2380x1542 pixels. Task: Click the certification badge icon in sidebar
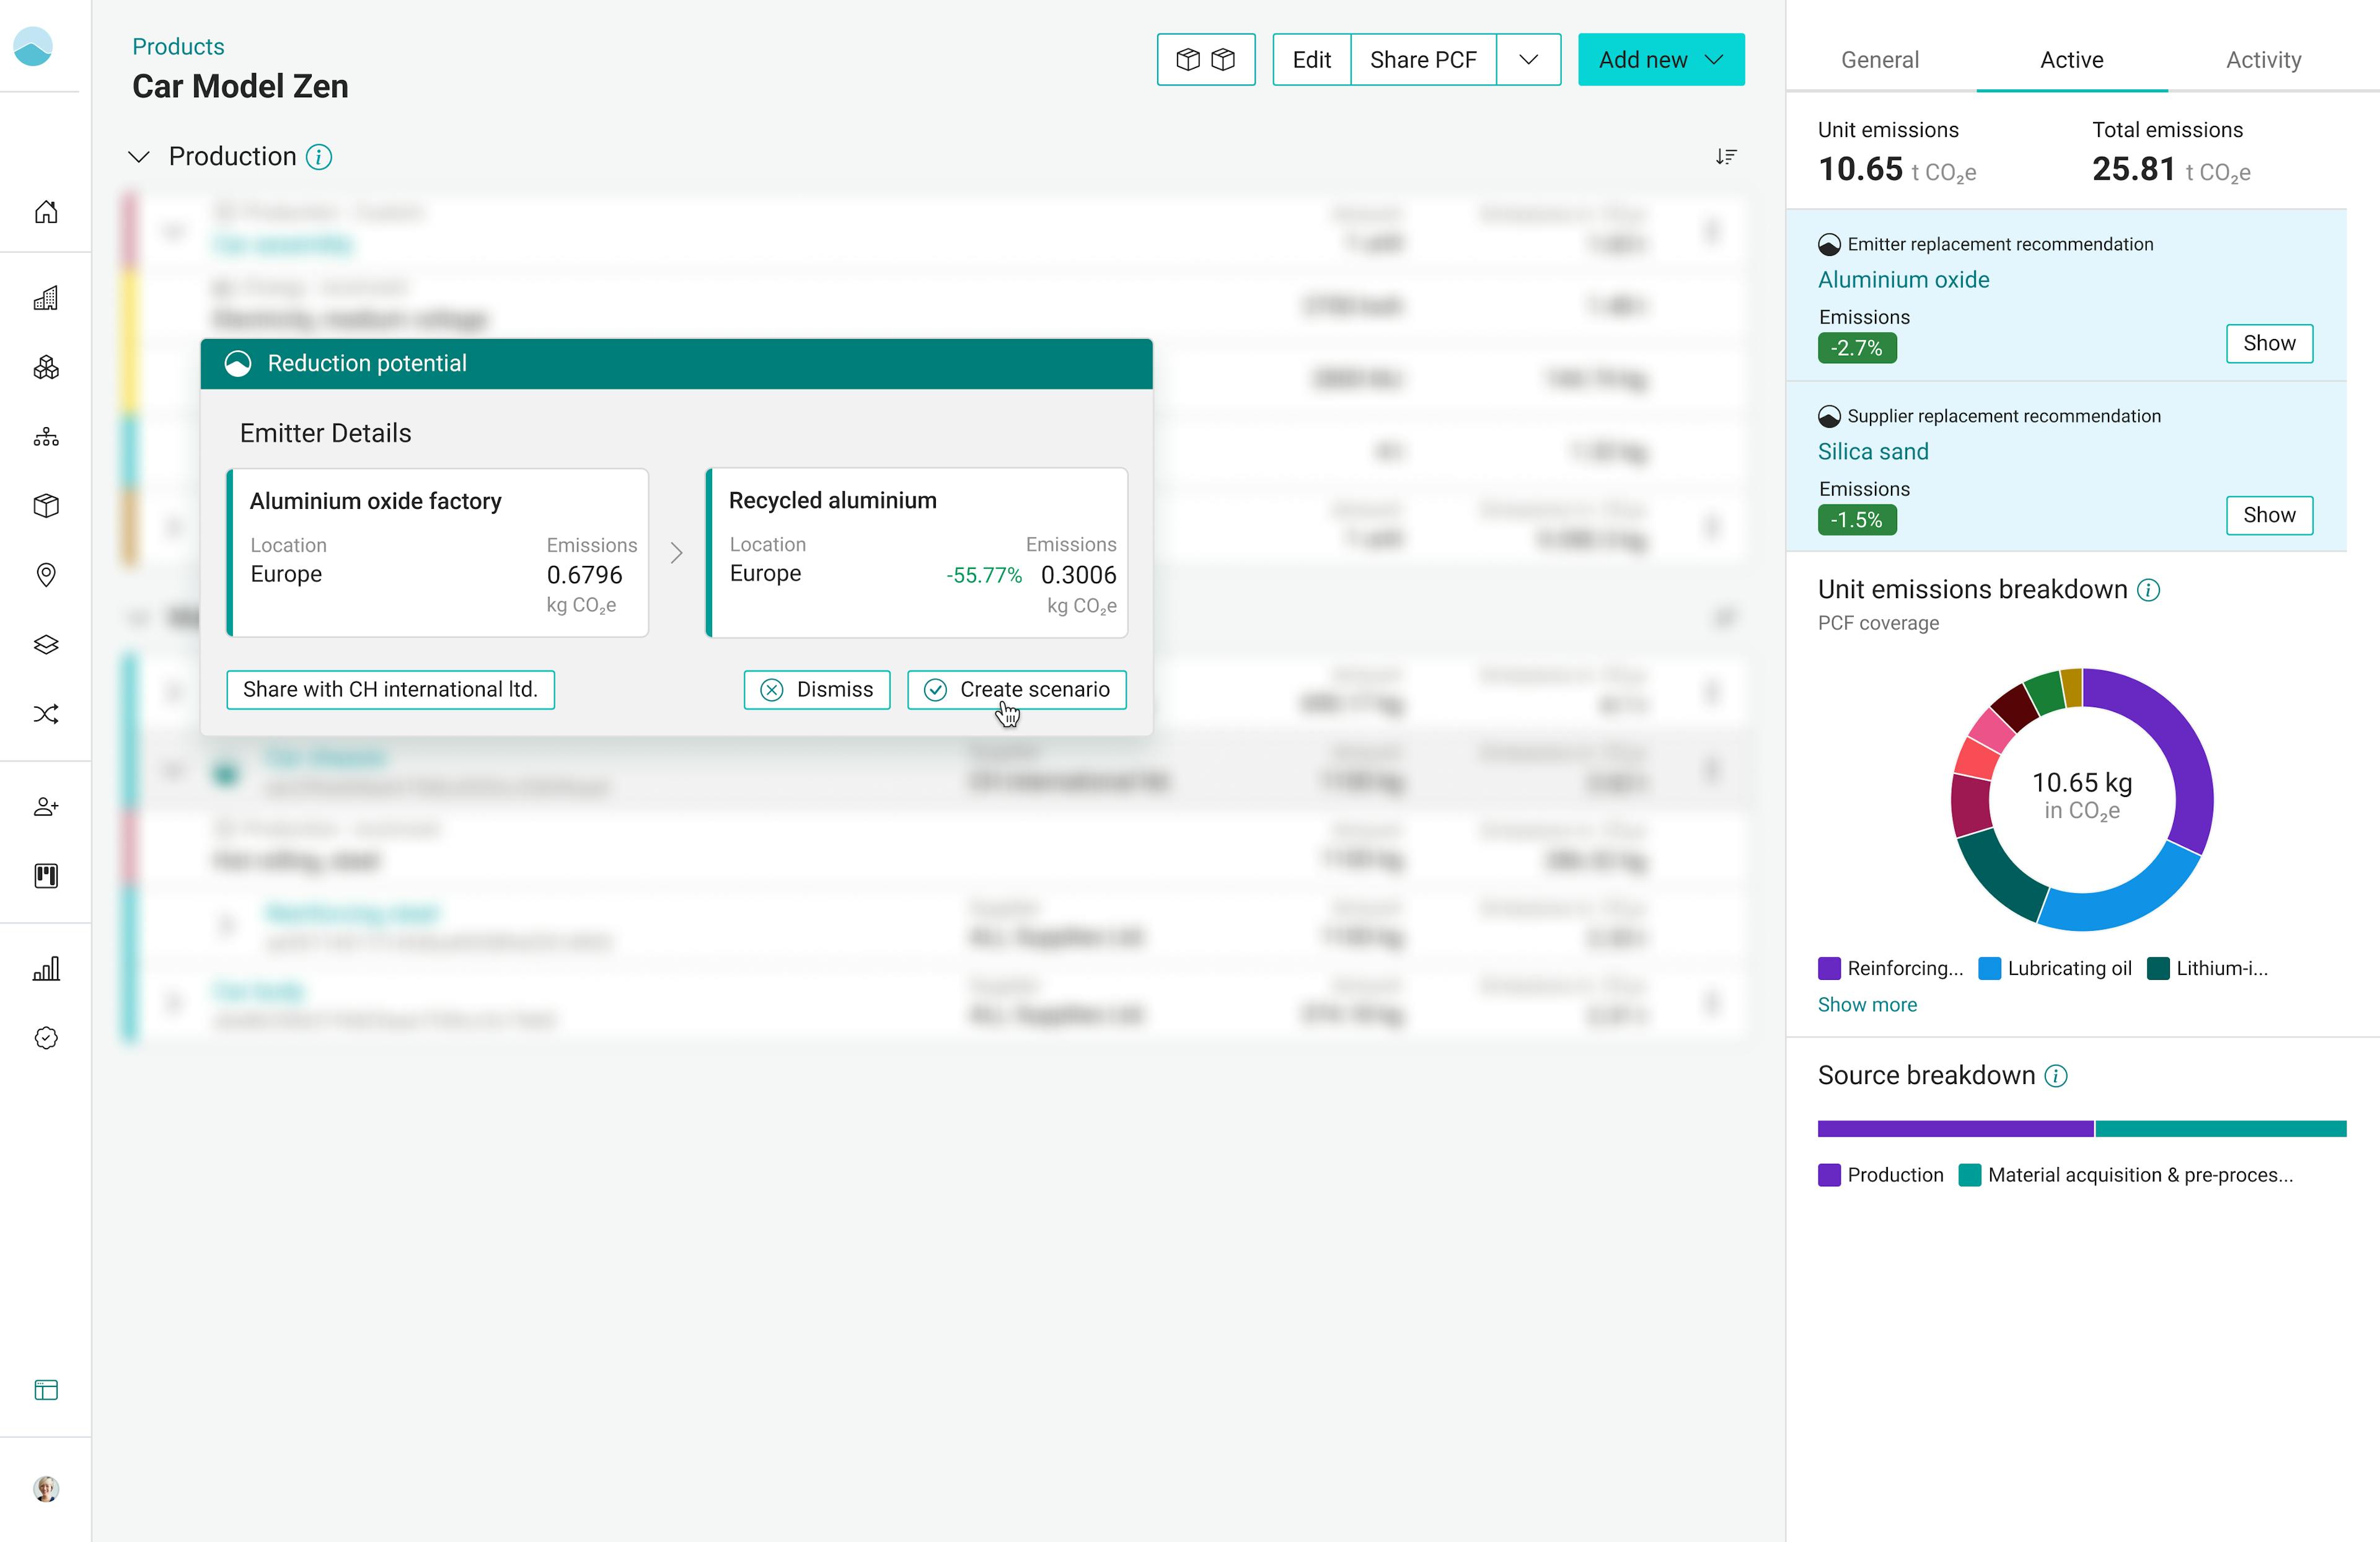pyautogui.click(x=46, y=1037)
